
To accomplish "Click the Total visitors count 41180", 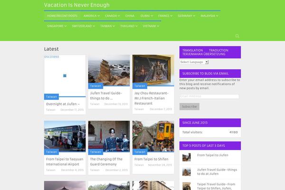I will point(233,132).
